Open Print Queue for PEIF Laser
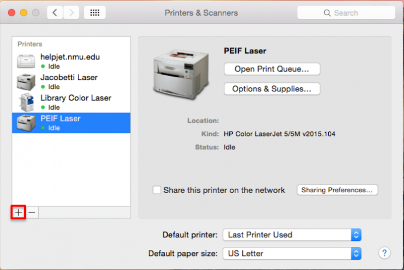404x270 pixels. 272,69
